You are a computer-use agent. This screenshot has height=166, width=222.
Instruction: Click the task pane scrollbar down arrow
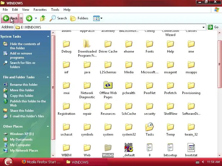pyautogui.click(x=53, y=155)
